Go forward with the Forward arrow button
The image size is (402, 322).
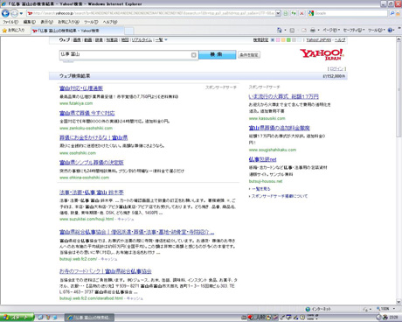click(x=14, y=13)
